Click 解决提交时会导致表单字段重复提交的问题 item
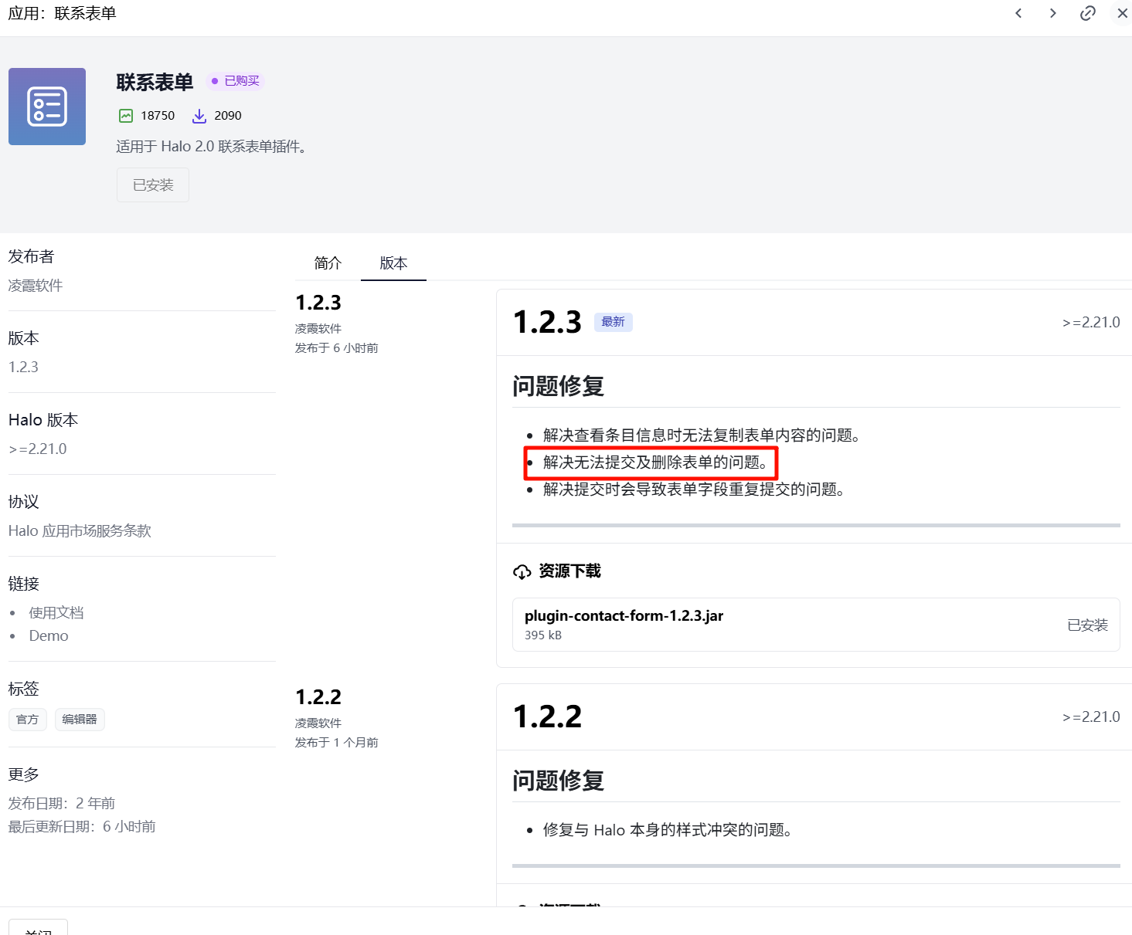Screen dimensions: 1132x935 pos(694,490)
